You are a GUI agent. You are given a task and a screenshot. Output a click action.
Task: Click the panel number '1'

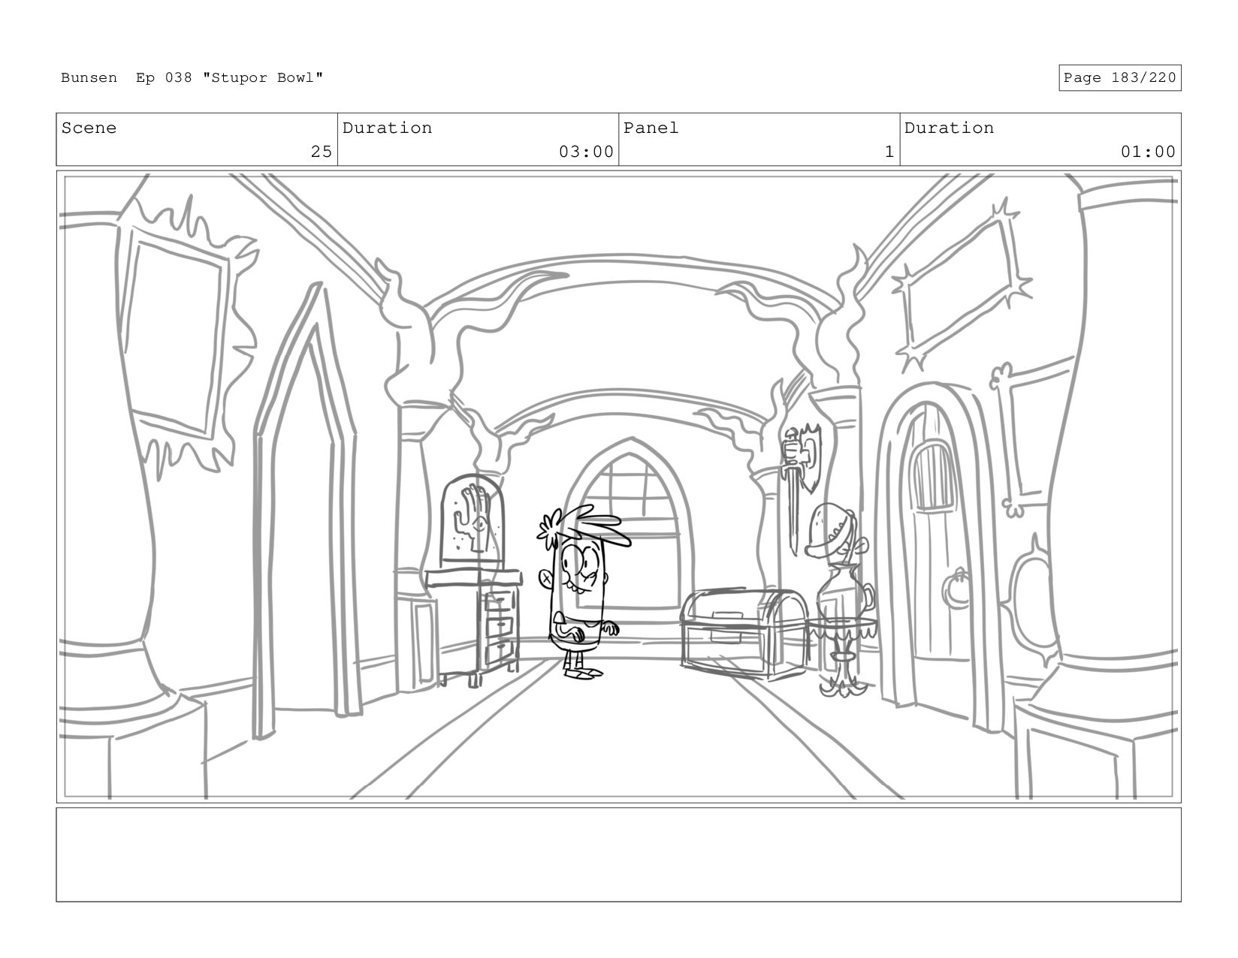(889, 152)
